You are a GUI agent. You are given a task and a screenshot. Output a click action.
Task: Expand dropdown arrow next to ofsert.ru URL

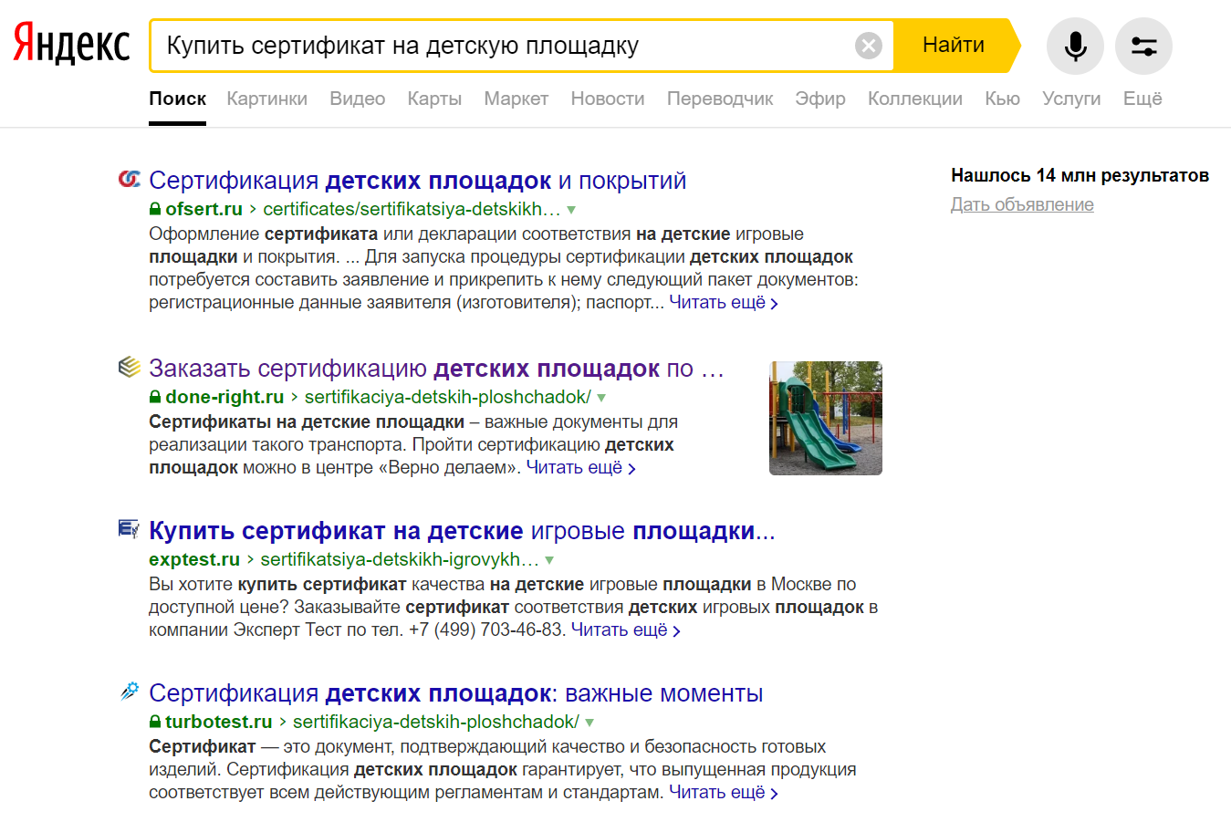click(x=571, y=210)
